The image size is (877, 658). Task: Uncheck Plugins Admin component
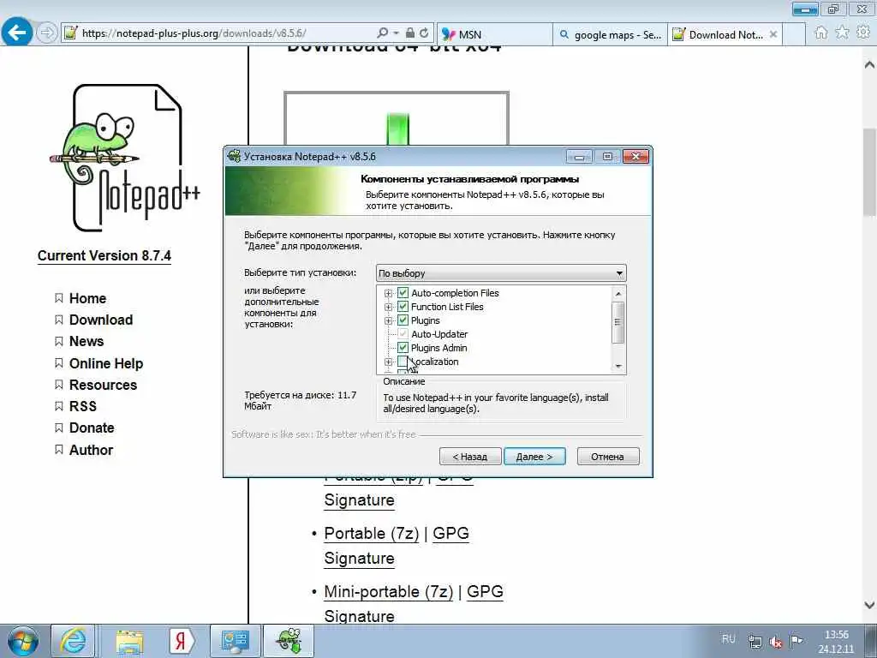[x=403, y=348]
